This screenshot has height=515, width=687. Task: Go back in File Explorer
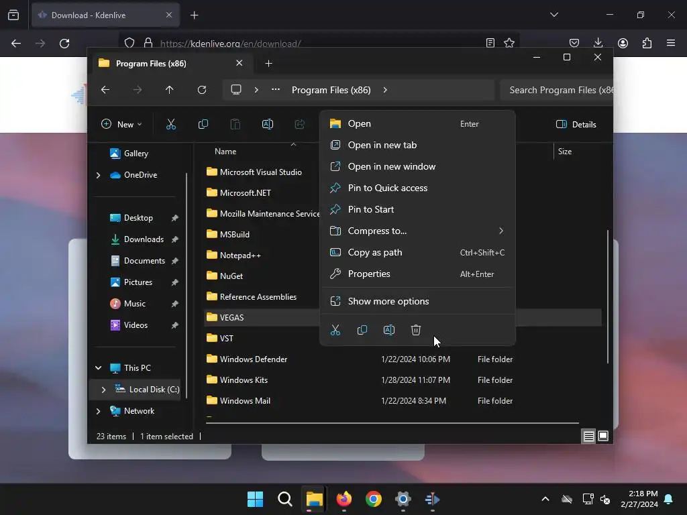(105, 90)
